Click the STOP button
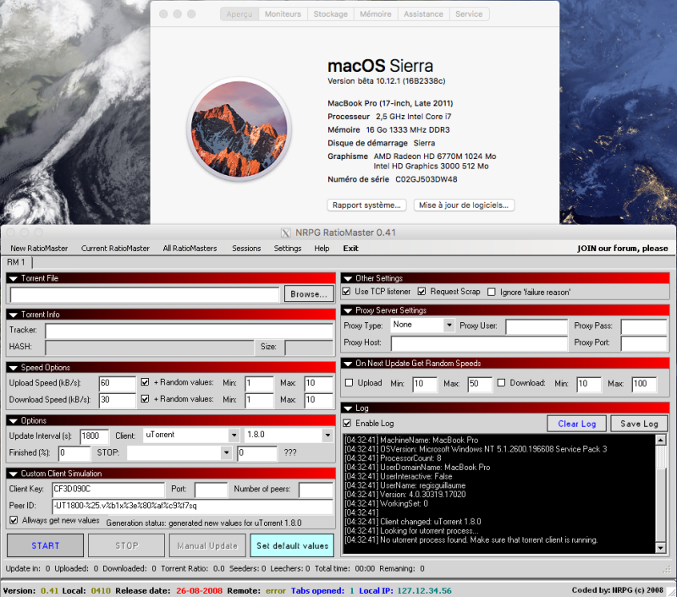 126,545
